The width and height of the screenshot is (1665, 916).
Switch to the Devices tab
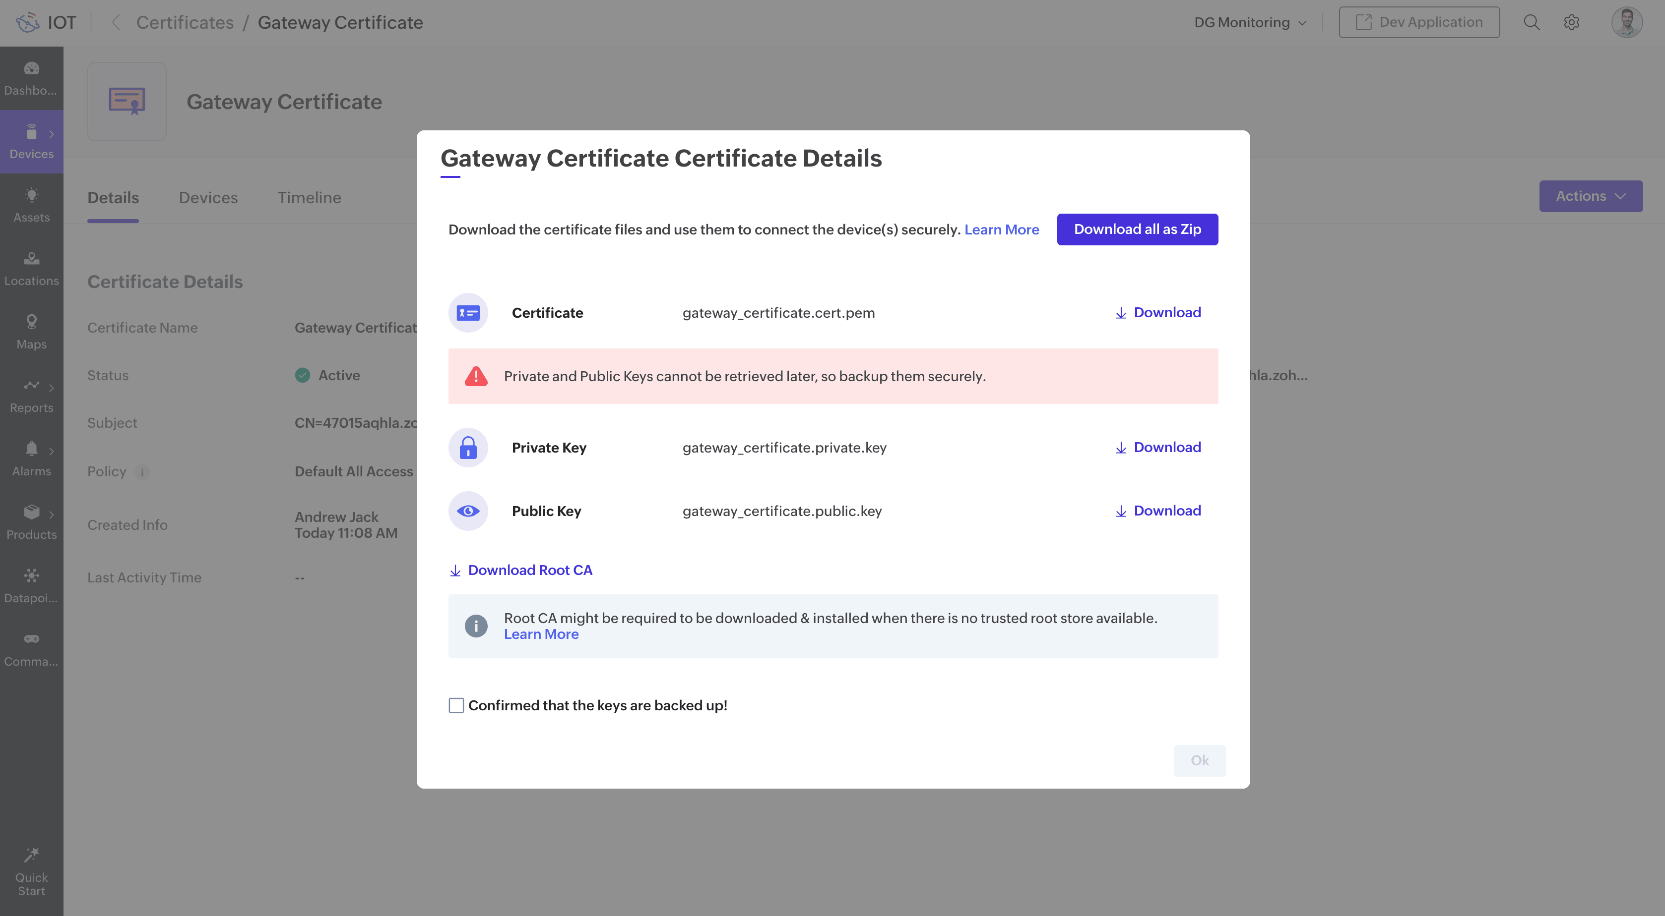click(208, 198)
